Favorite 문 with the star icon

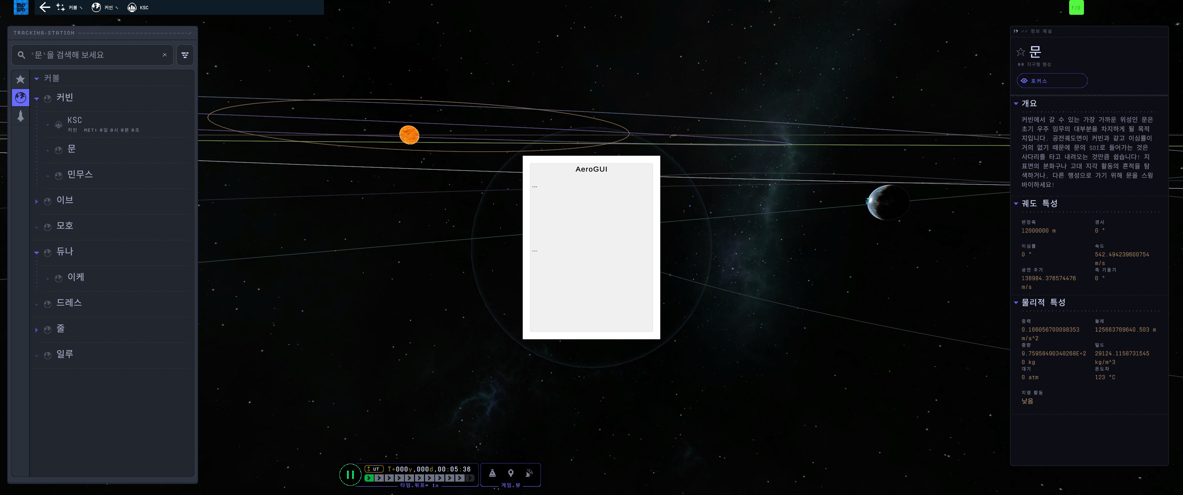coord(1020,52)
